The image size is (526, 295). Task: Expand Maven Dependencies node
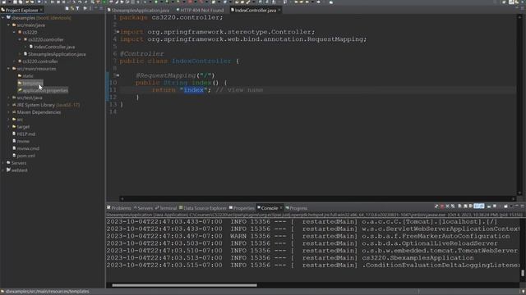[9, 112]
